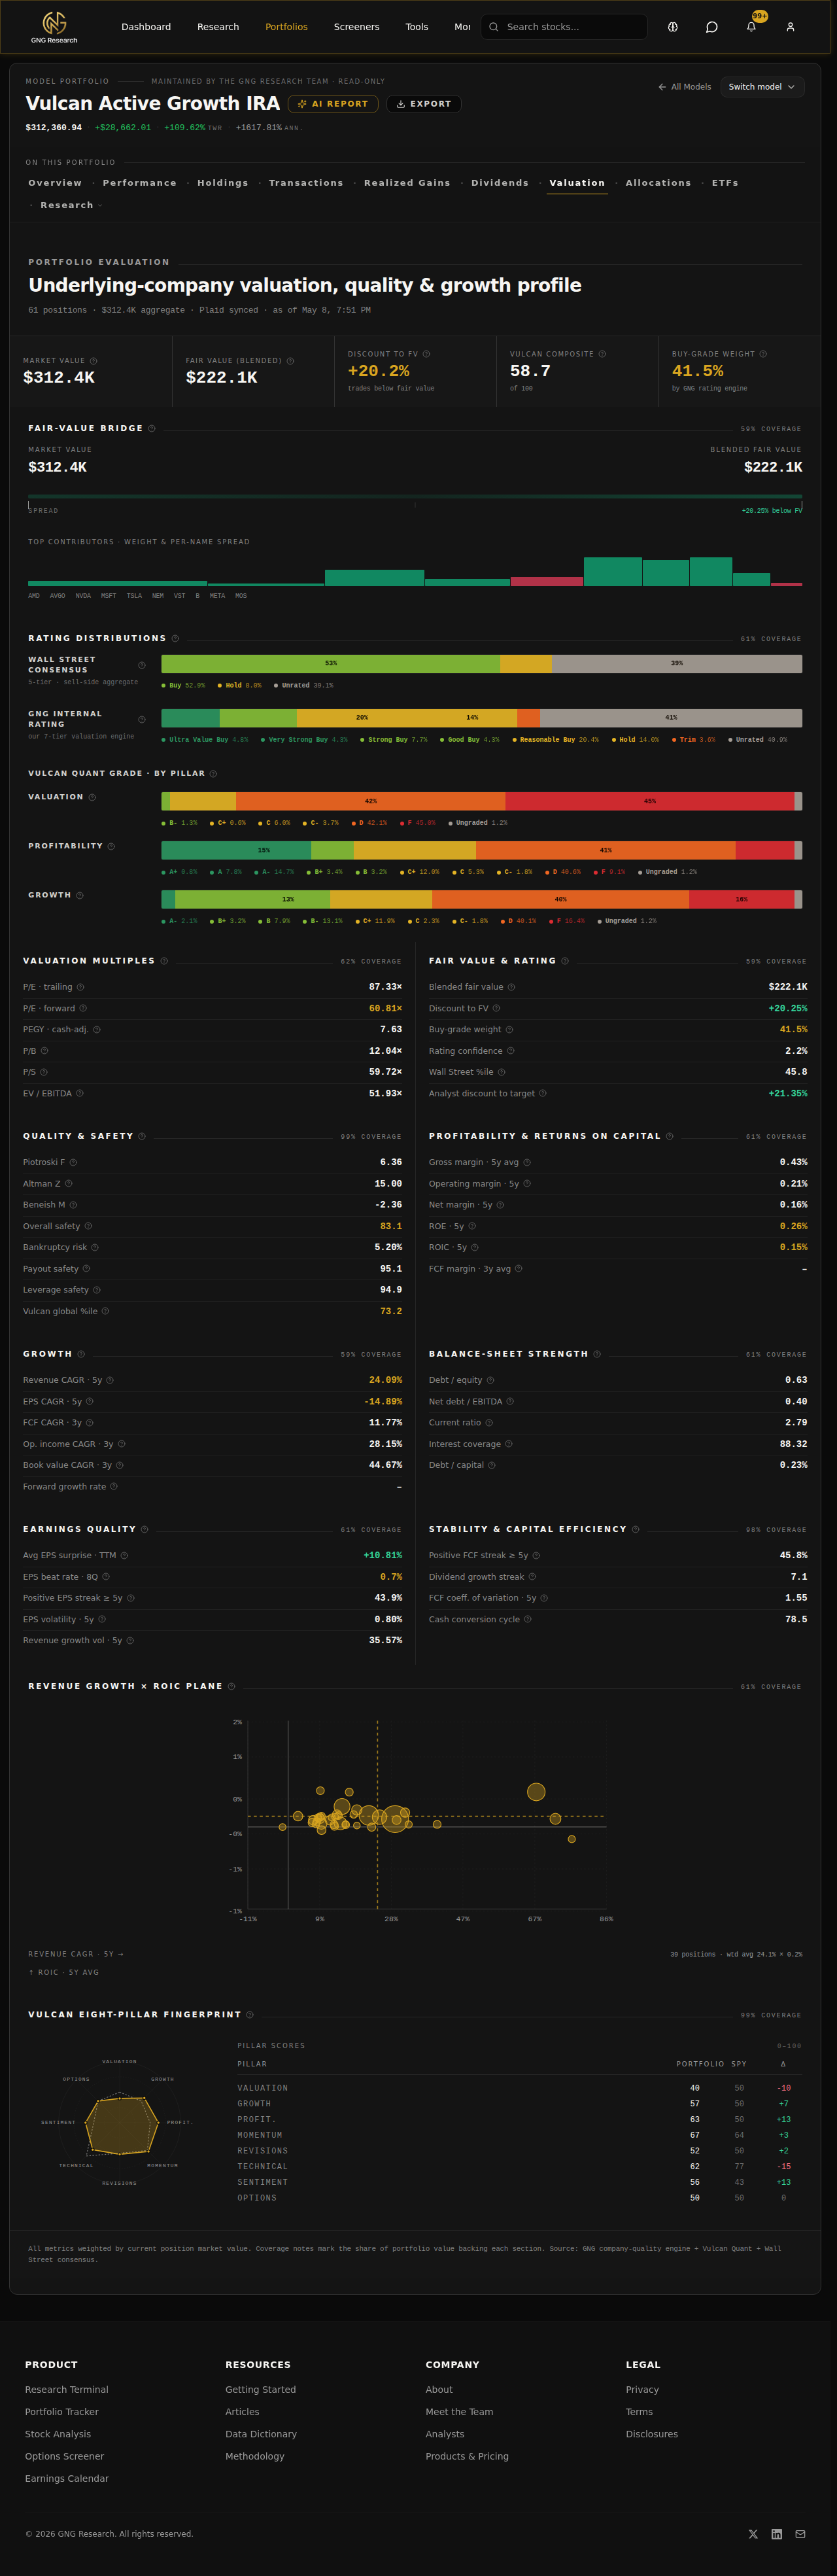Open Disclosures footer link
The image size is (837, 2576).
point(652,2434)
